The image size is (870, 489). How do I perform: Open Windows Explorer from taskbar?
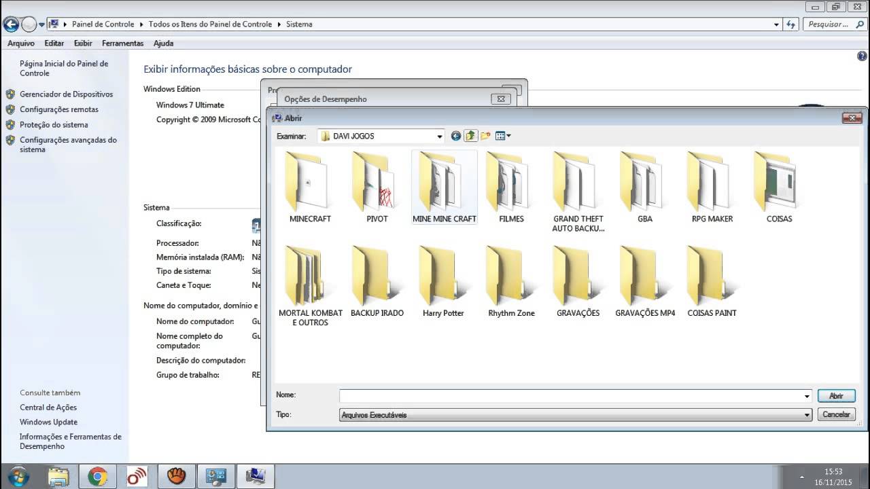[58, 477]
